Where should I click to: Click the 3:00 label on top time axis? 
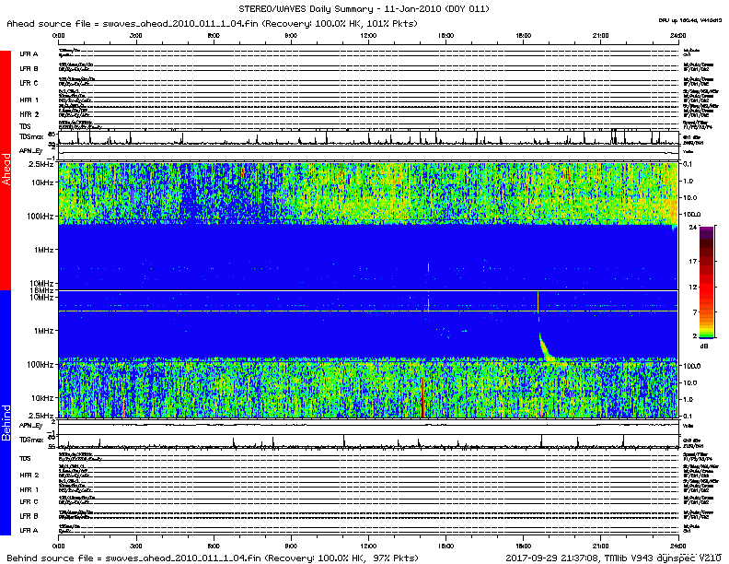[x=135, y=34]
